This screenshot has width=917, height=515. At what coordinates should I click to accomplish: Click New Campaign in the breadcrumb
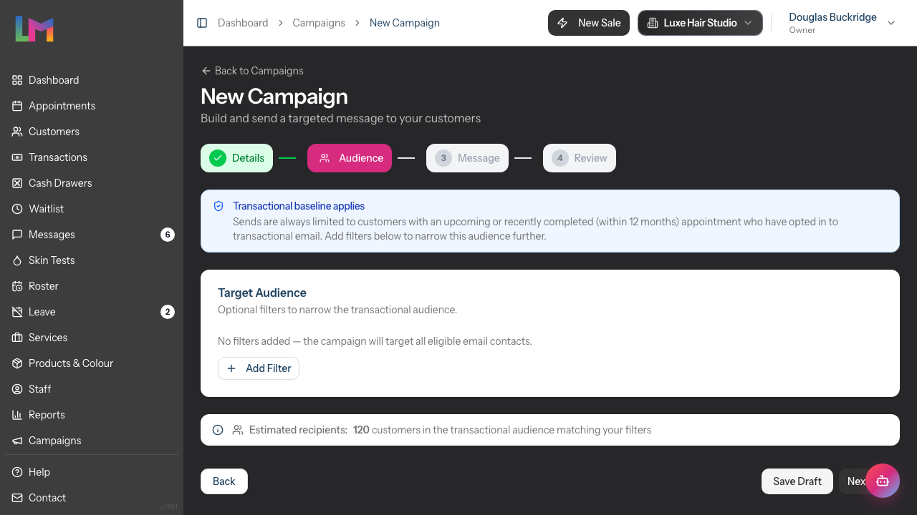405,23
